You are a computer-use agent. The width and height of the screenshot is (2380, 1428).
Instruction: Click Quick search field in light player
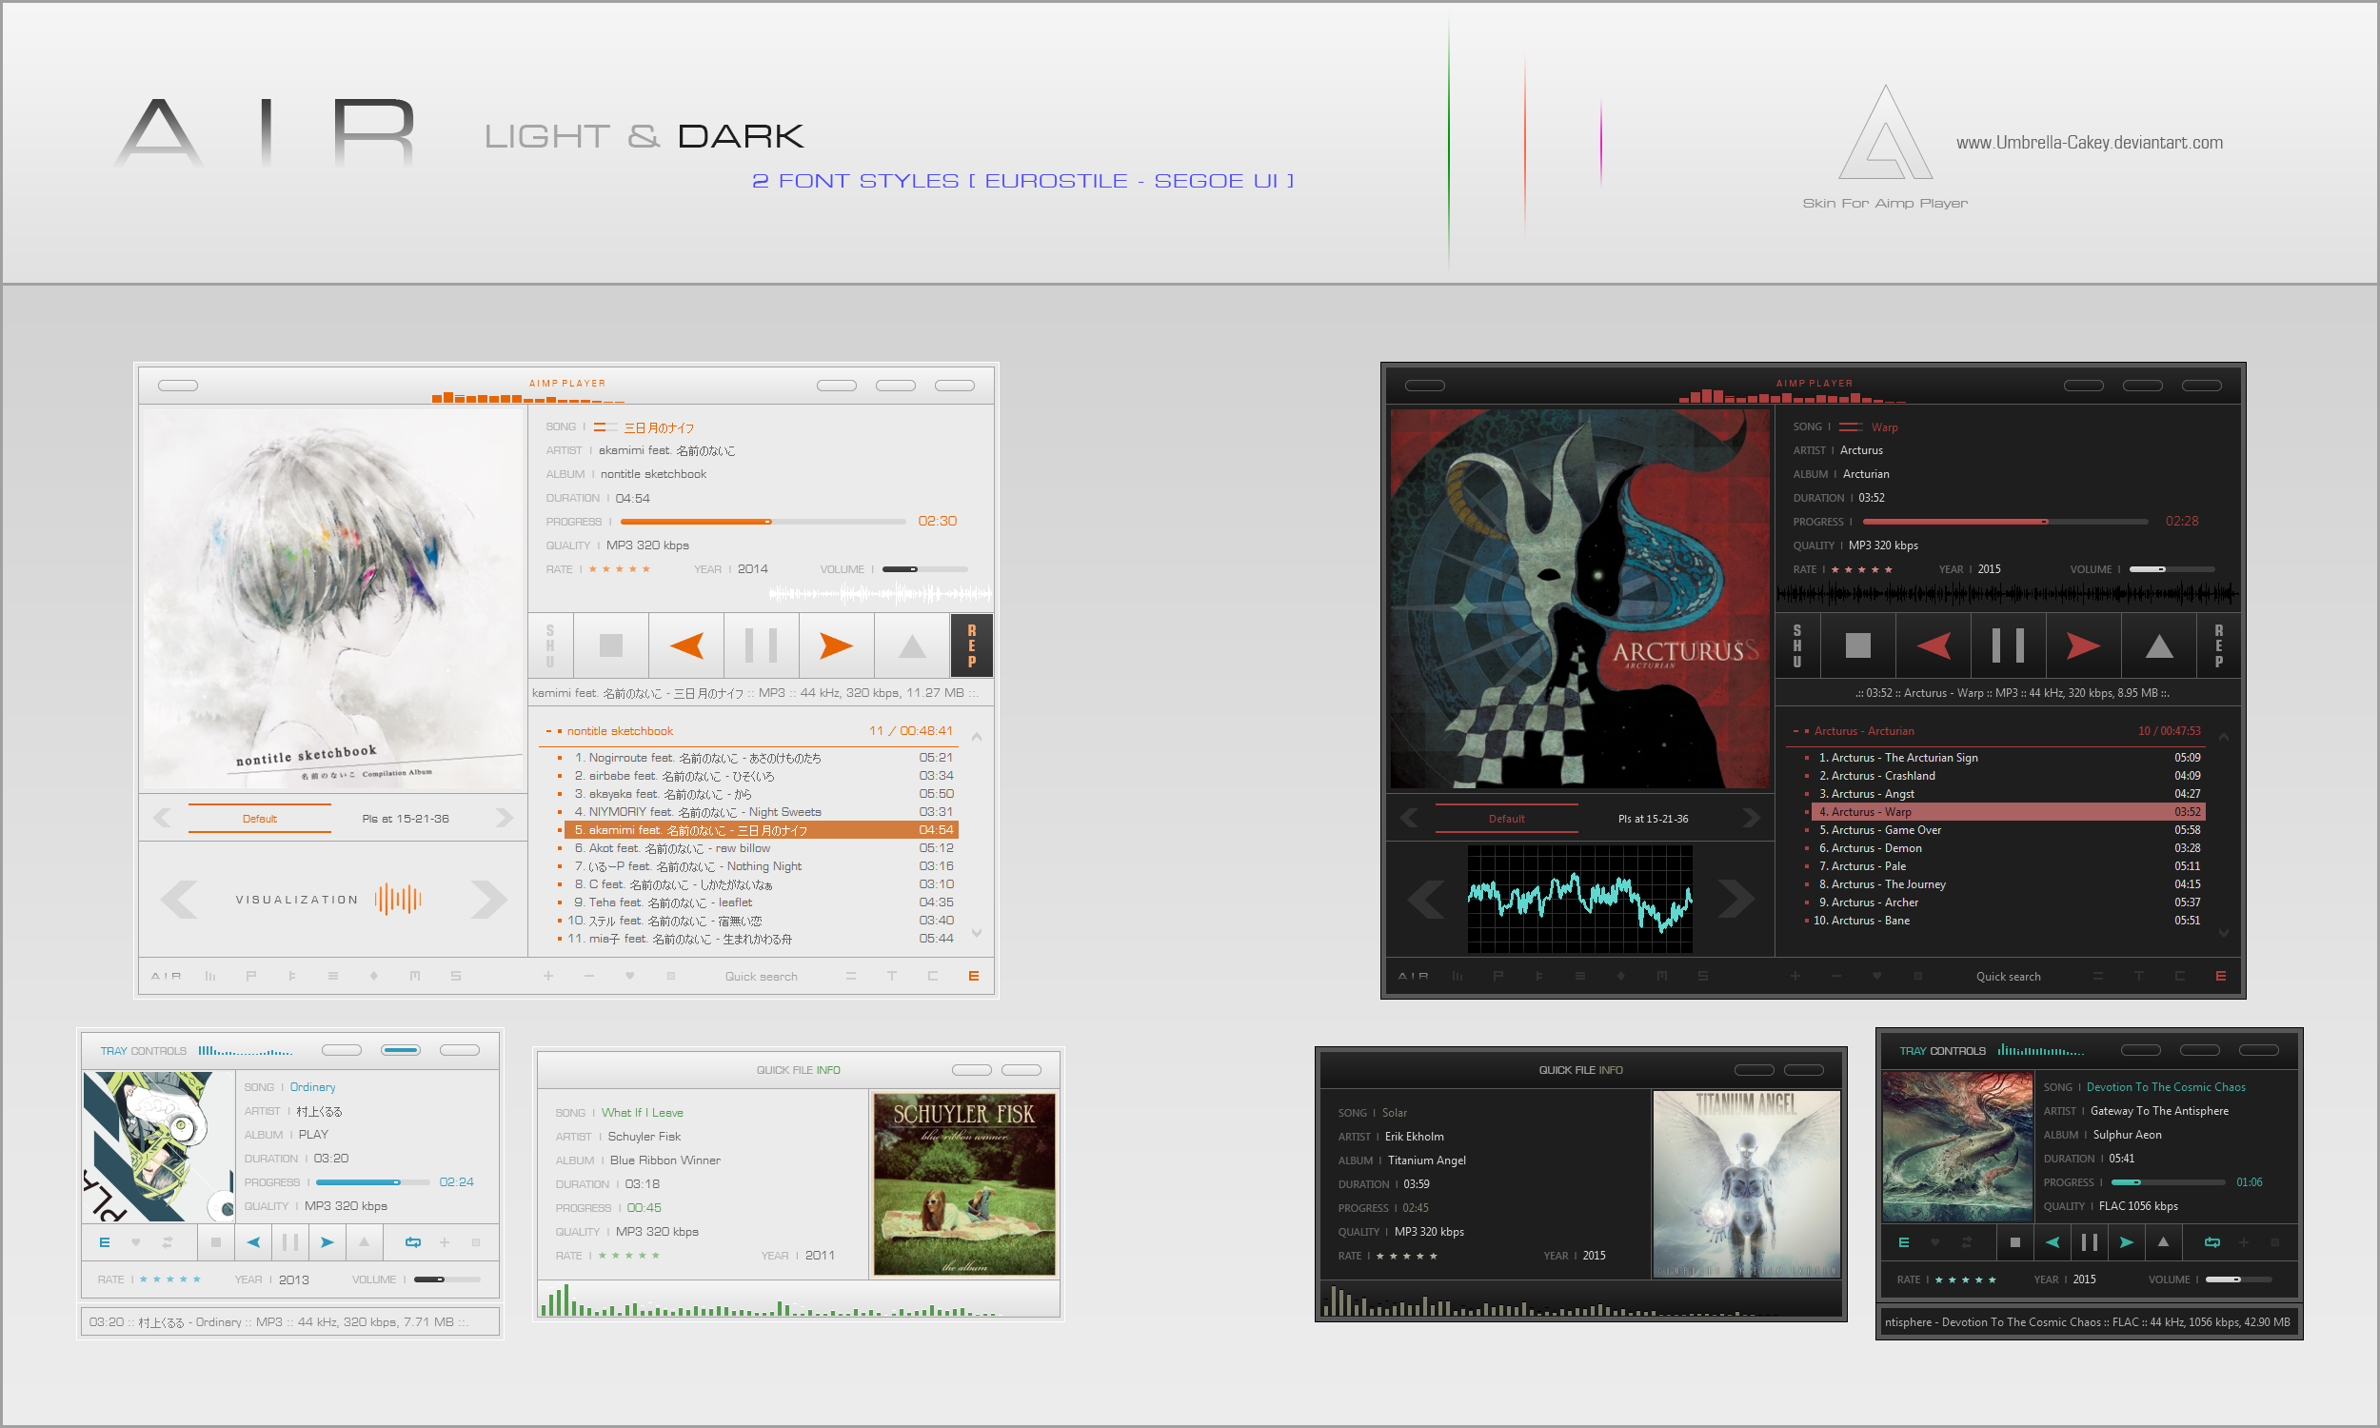tap(761, 976)
